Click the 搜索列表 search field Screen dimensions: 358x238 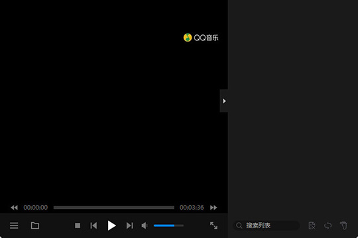point(267,225)
